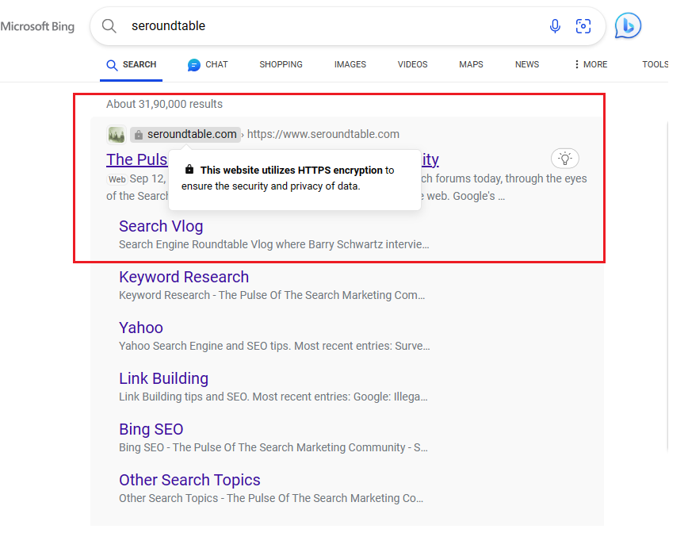
Task: Click the HTTPS encryption tooltip text
Action: [x=288, y=178]
